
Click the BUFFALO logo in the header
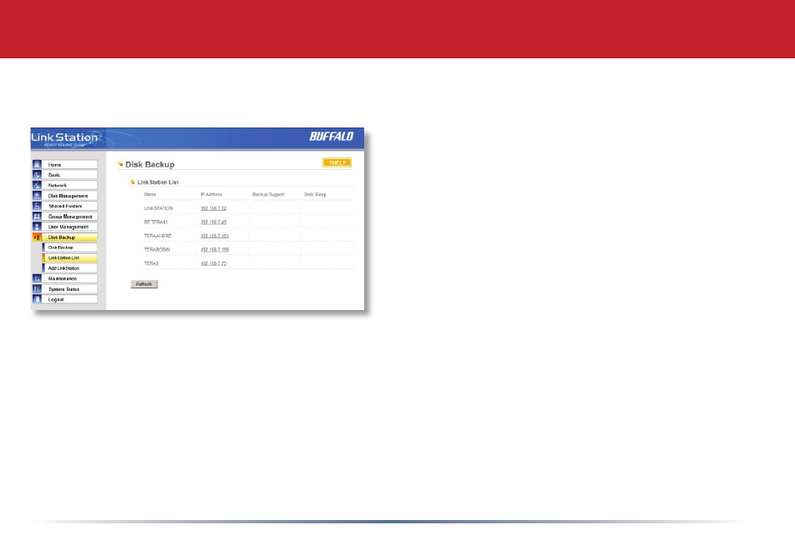(332, 137)
